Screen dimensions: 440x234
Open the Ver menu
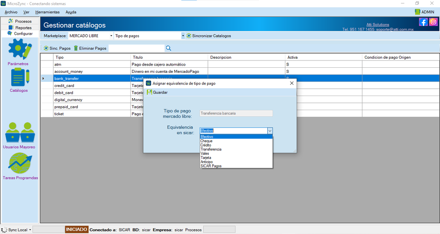click(x=26, y=12)
